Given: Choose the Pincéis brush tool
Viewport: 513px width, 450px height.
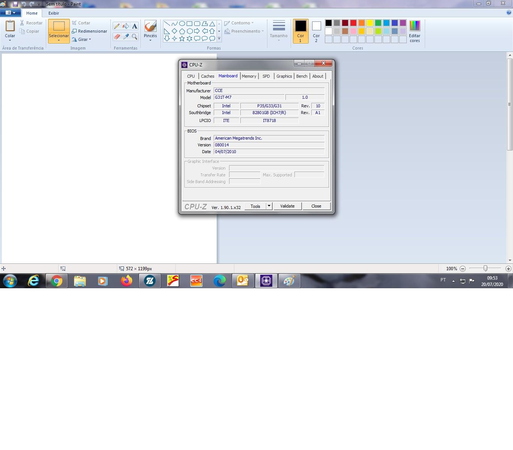Looking at the screenshot, I should tap(150, 27).
